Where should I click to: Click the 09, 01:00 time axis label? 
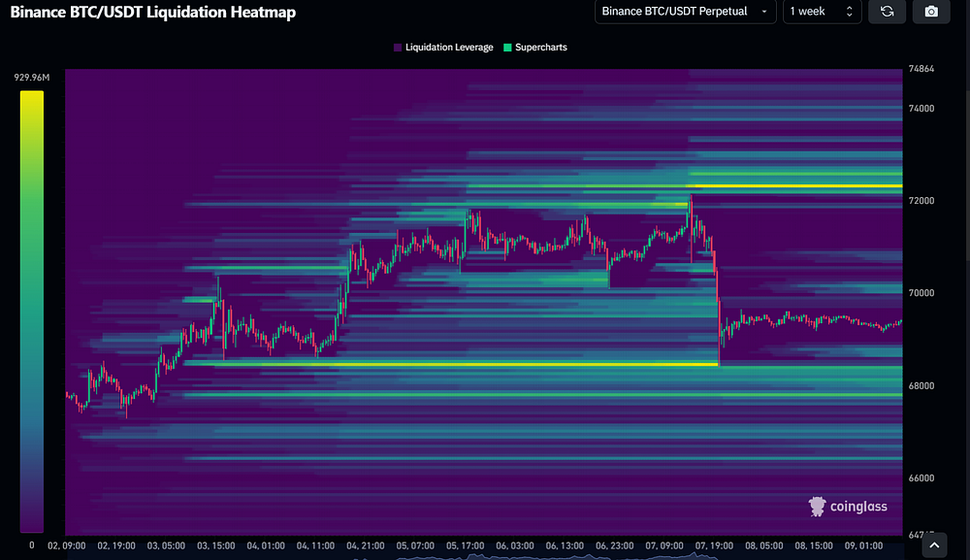tap(863, 545)
